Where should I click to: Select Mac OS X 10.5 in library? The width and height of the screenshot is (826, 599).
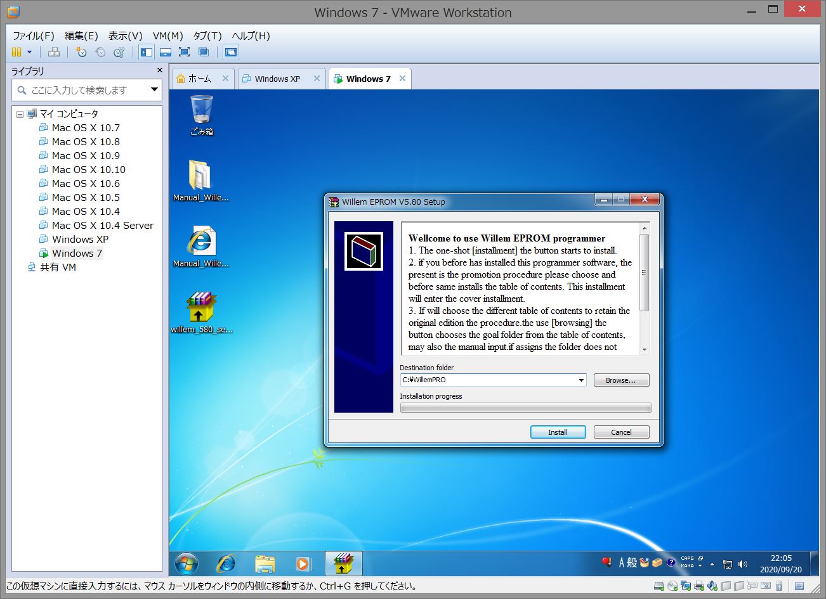[86, 197]
